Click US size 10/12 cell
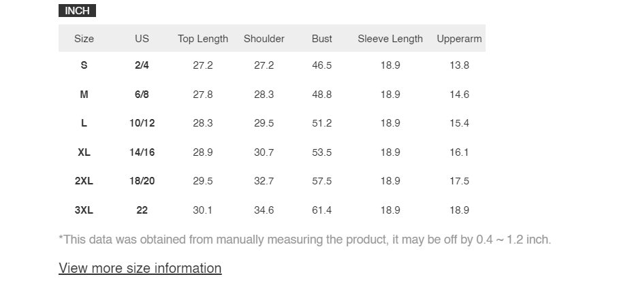This screenshot has width=617, height=296. (x=142, y=123)
